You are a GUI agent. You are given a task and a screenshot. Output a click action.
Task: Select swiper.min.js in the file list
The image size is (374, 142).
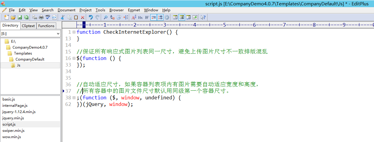(13, 130)
